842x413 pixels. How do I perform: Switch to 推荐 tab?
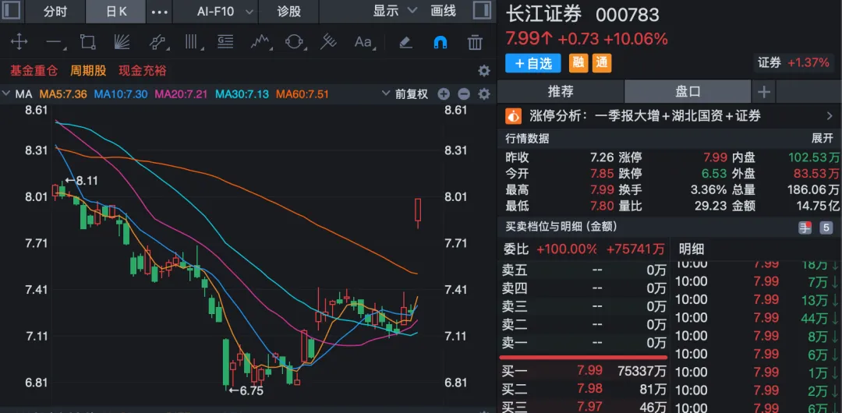[x=561, y=92]
